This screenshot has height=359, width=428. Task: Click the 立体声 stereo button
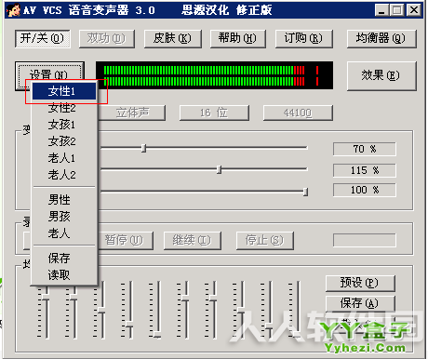132,113
